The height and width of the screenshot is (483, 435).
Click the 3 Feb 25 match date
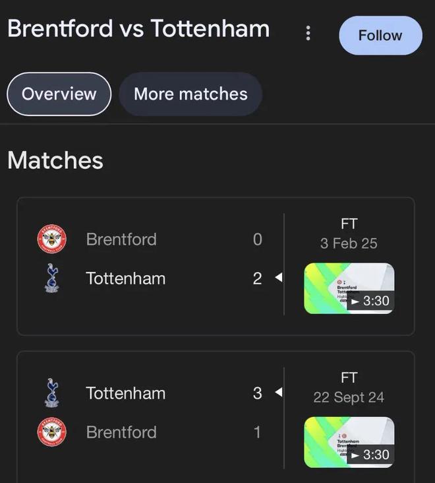click(349, 243)
